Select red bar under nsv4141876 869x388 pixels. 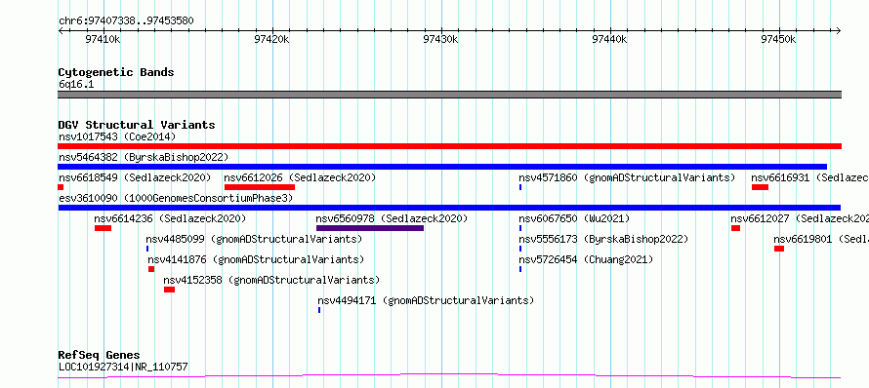(151, 269)
